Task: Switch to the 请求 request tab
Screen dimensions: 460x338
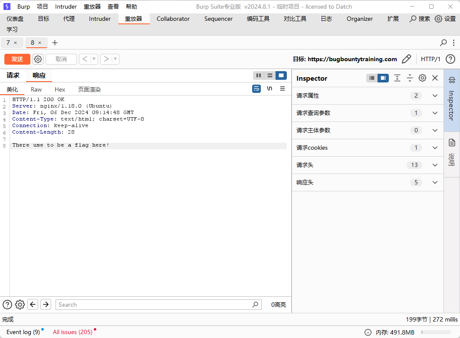Action: (13, 75)
